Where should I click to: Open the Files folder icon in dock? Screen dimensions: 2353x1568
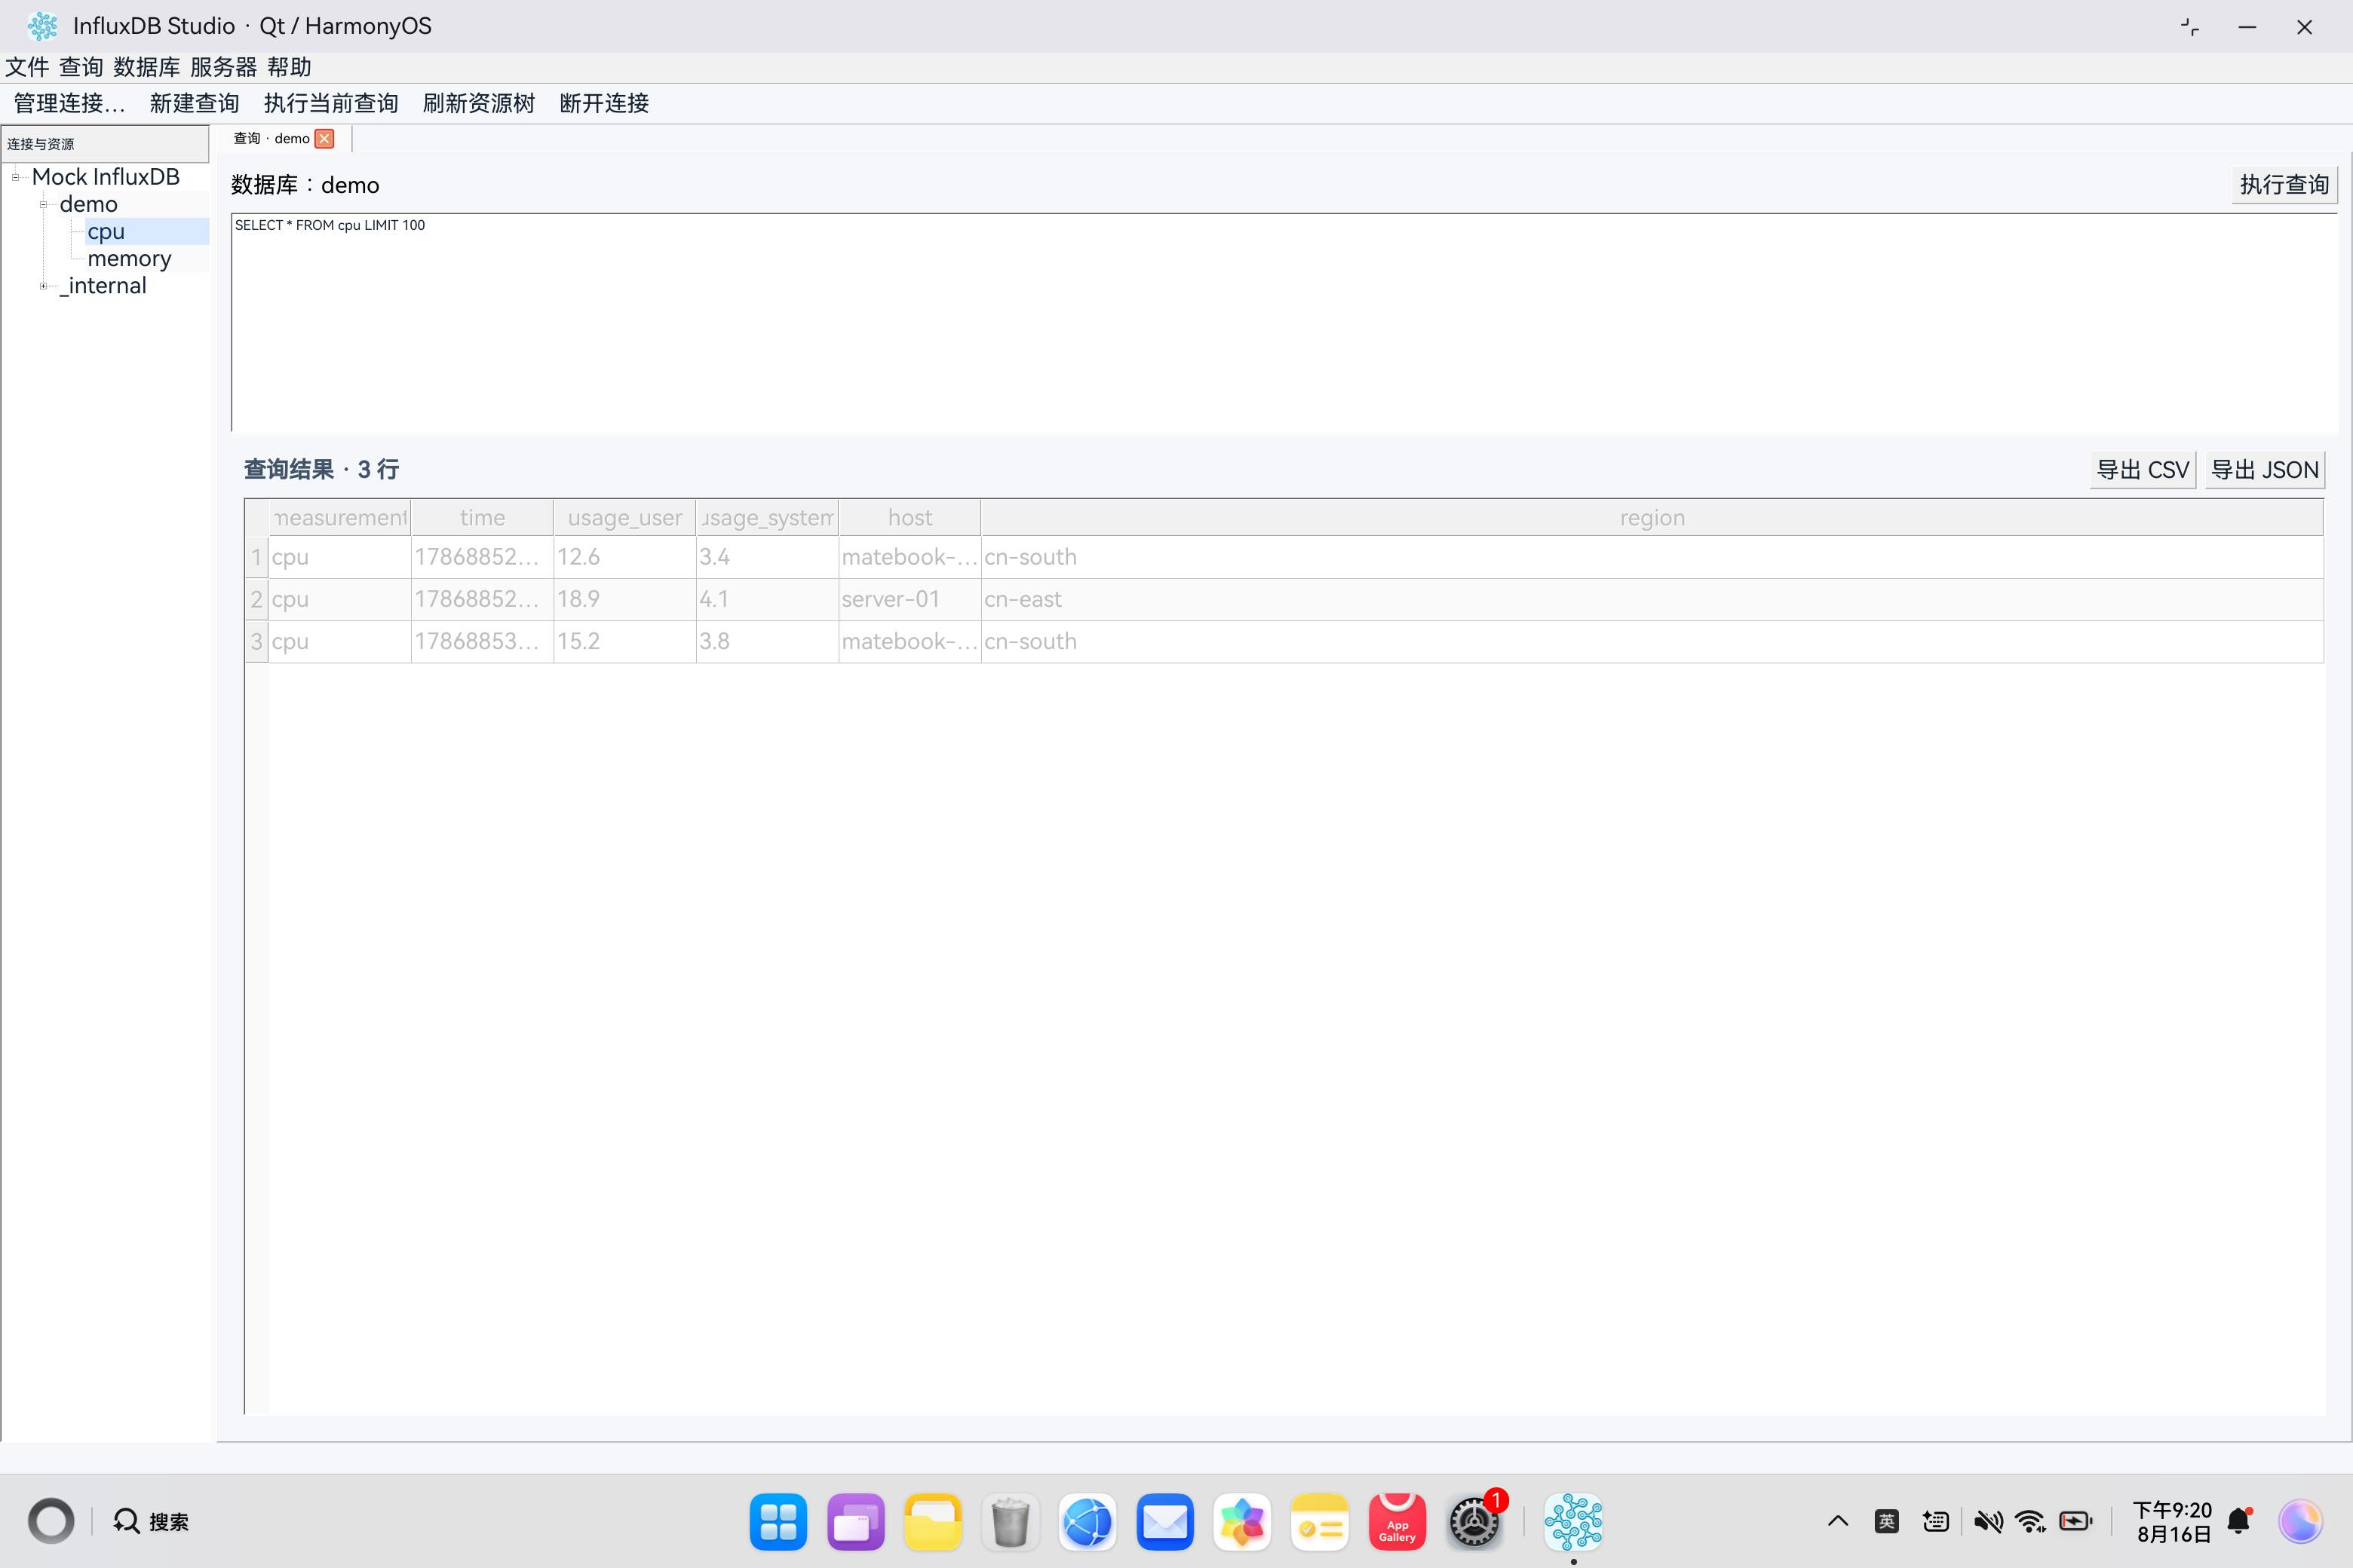pos(934,1522)
